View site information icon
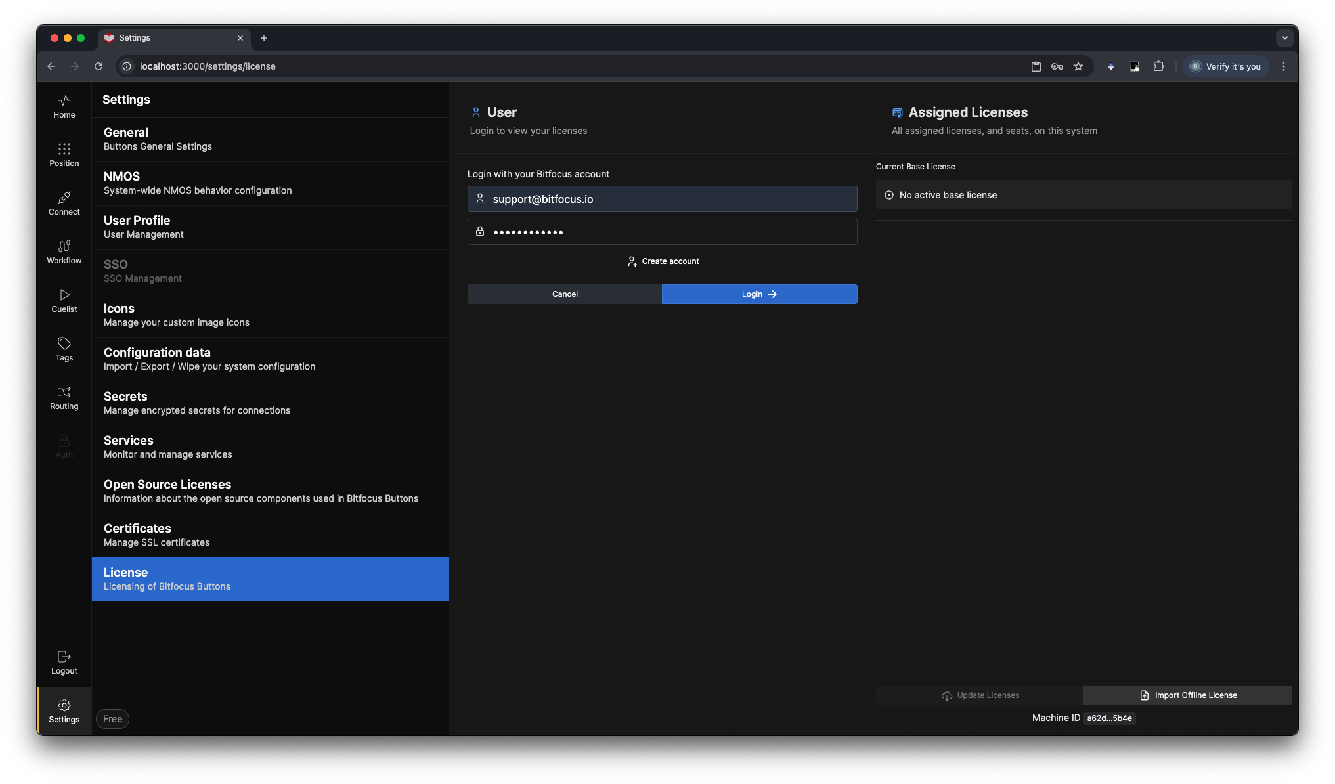 (x=127, y=66)
